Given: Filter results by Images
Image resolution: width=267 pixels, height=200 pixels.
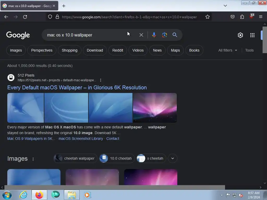Looking at the screenshot, I should click(16, 50).
